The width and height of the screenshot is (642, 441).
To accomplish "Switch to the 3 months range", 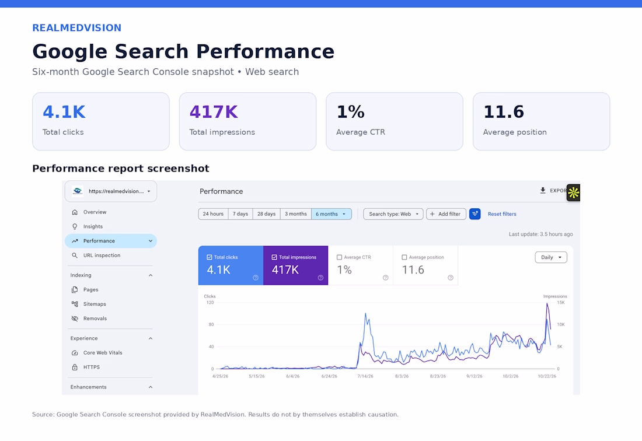I will [x=296, y=214].
